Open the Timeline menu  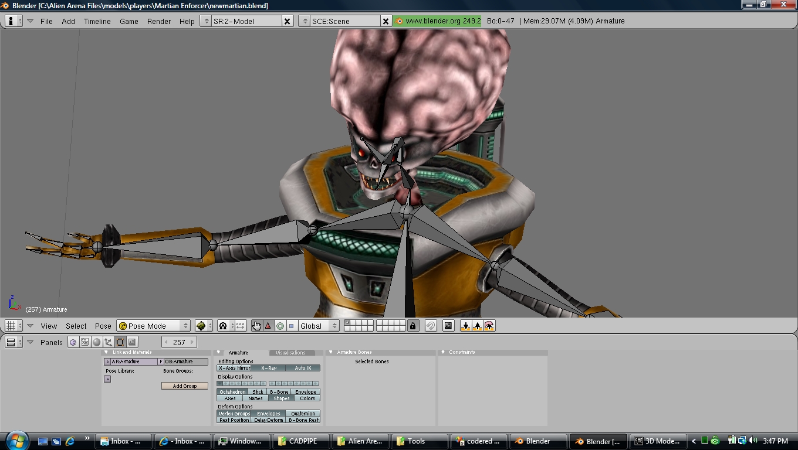click(x=97, y=21)
